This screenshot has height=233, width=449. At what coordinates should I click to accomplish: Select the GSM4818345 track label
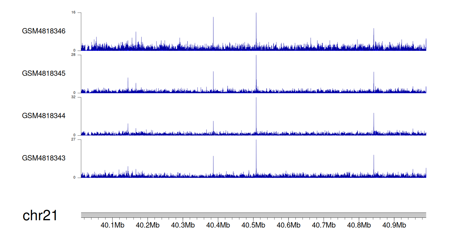44,73
